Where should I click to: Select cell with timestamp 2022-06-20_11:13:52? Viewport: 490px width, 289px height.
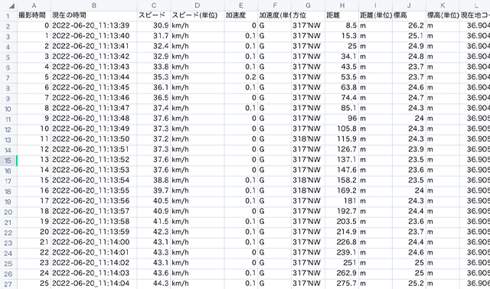93,160
